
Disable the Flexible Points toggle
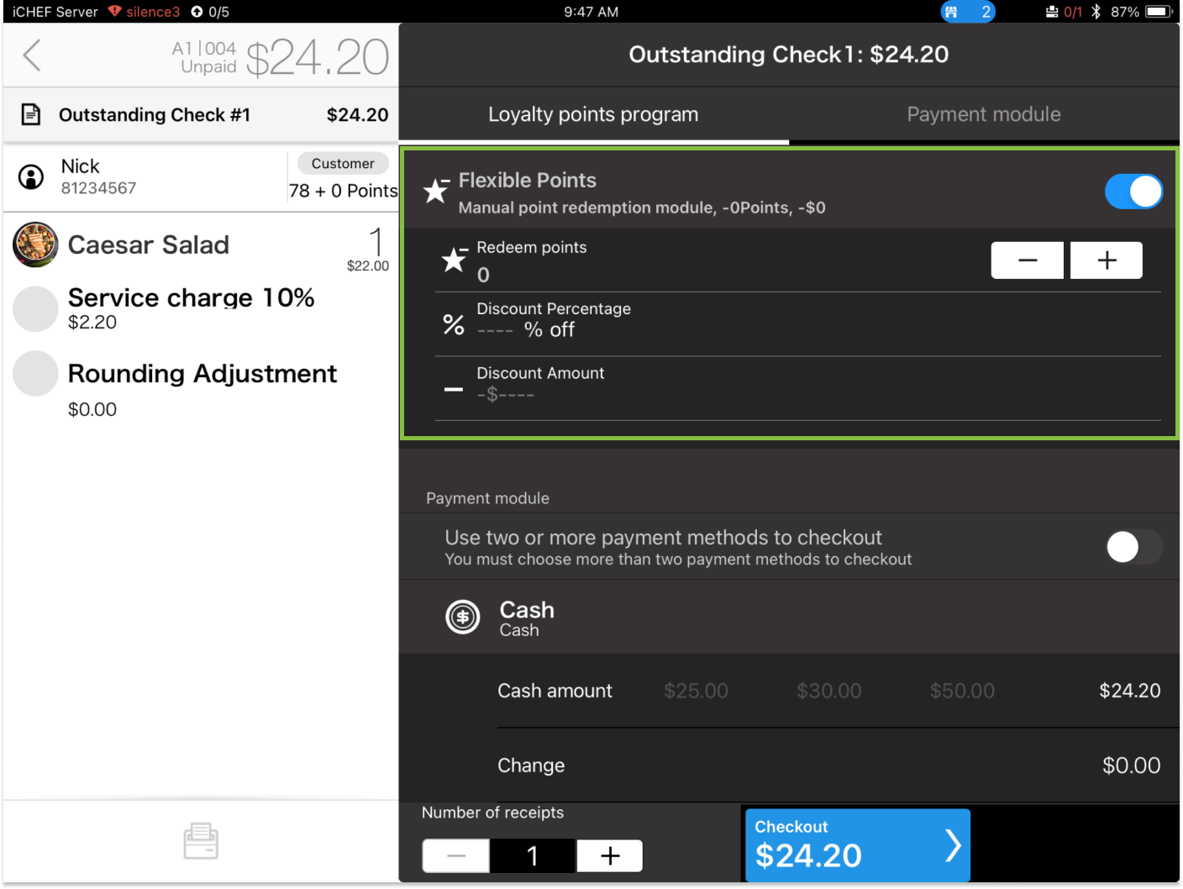click(x=1133, y=192)
